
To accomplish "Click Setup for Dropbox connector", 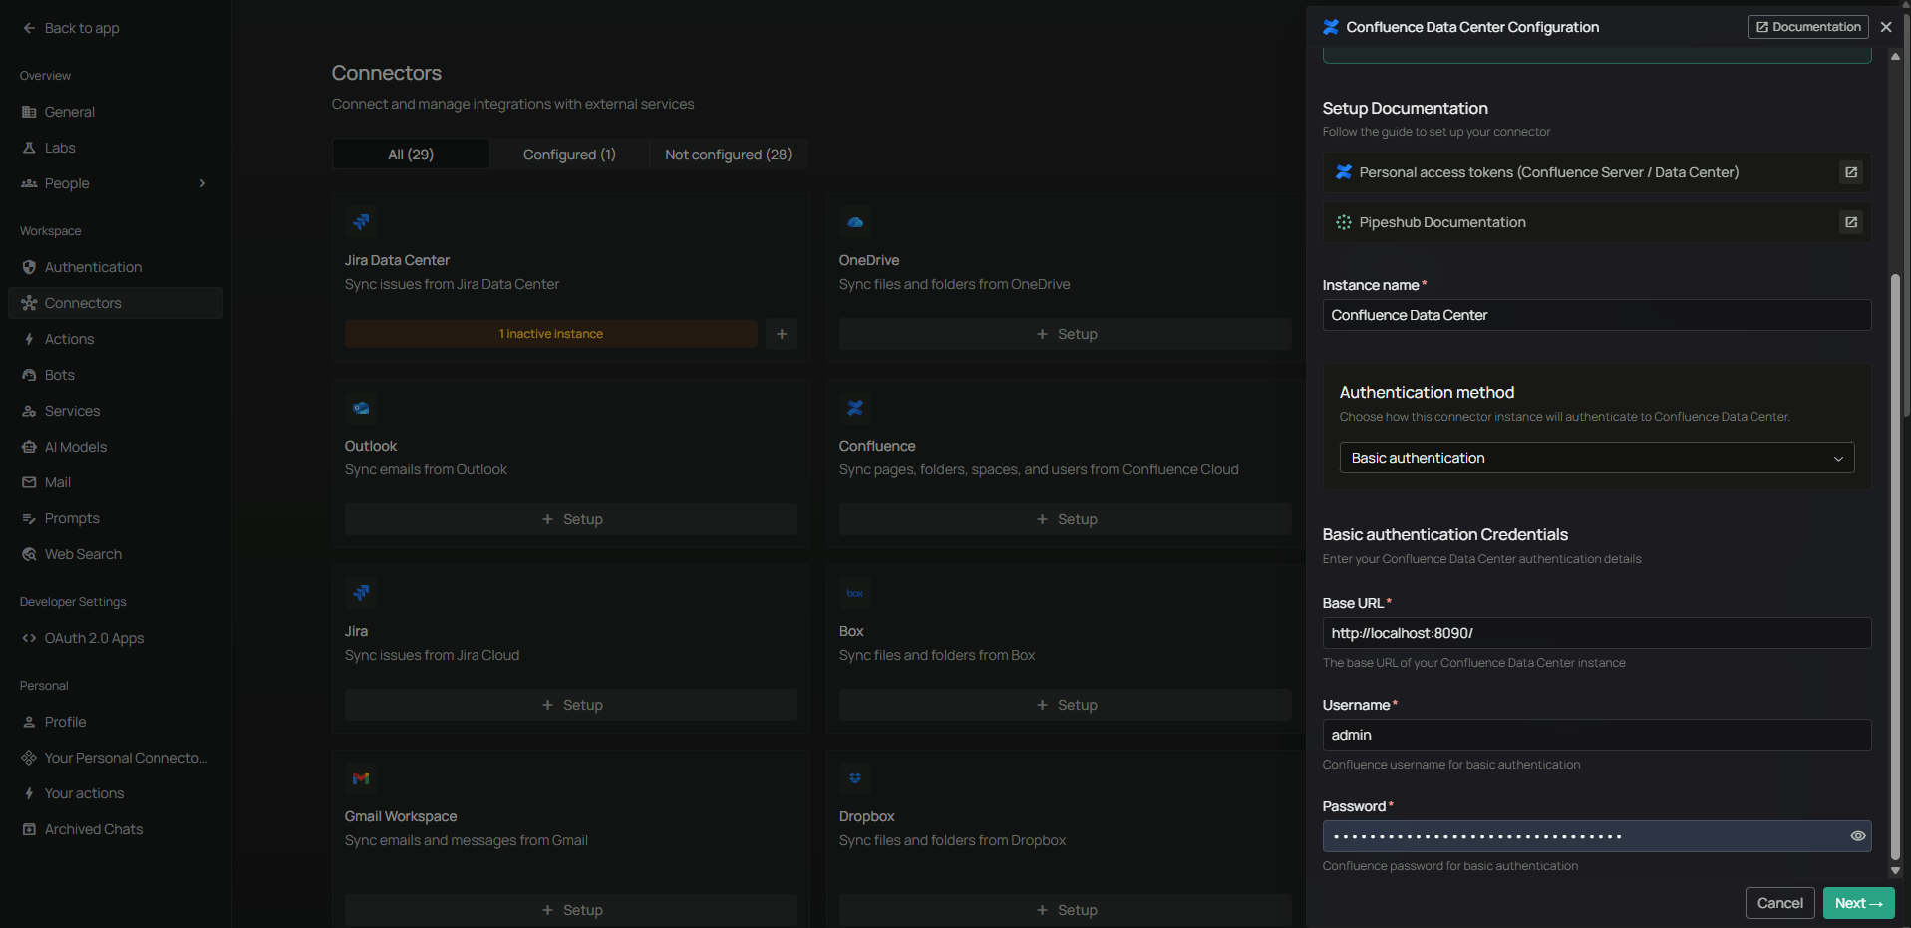I will [x=1065, y=910].
